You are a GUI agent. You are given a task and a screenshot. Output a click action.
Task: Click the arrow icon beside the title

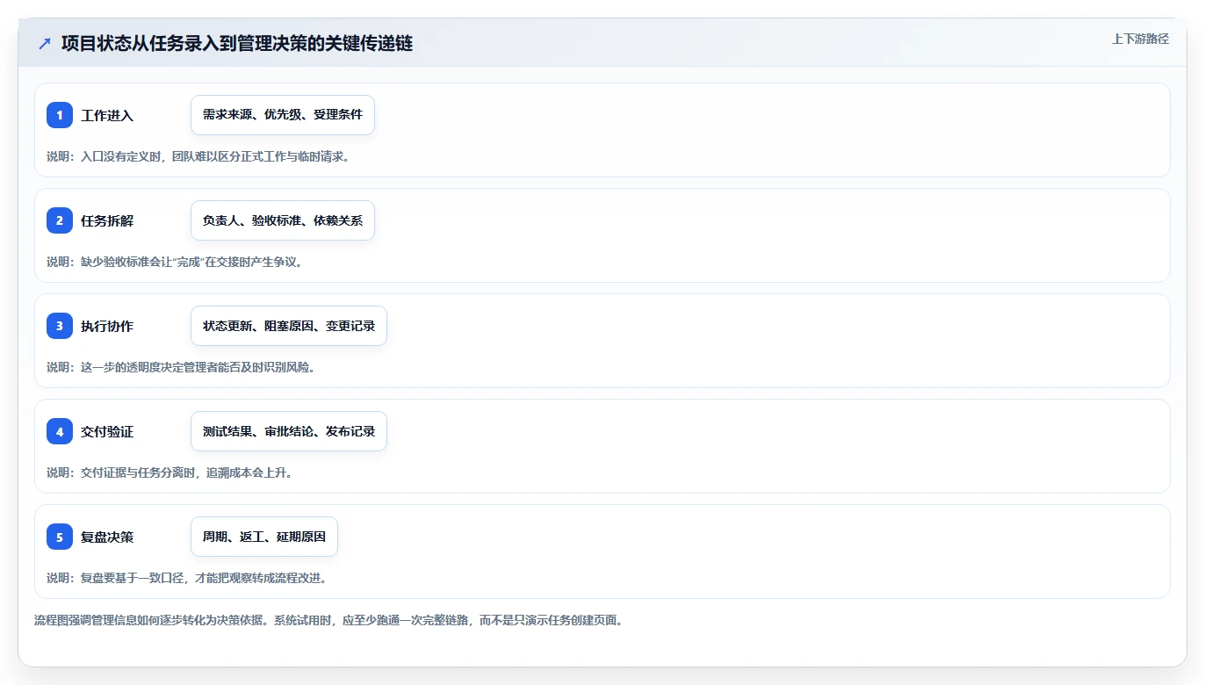(x=45, y=43)
